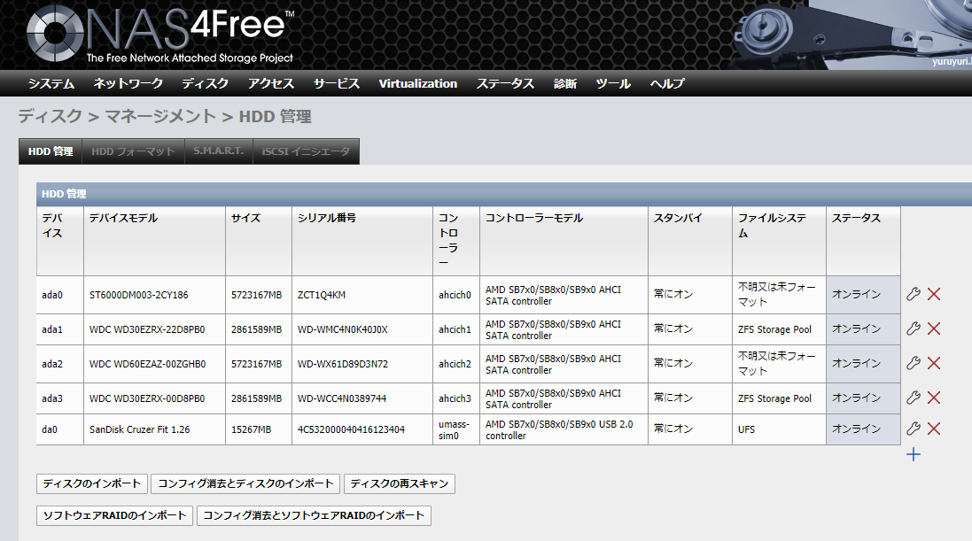Image resolution: width=972 pixels, height=541 pixels.
Task: Click model ST6000DM003-2CY186
Action: tap(139, 295)
